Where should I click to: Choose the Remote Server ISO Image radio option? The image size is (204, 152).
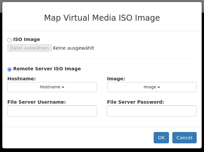coord(9,69)
